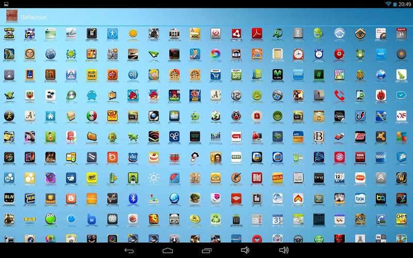
Task: Open the barcode scanner icon
Action: 174,157
